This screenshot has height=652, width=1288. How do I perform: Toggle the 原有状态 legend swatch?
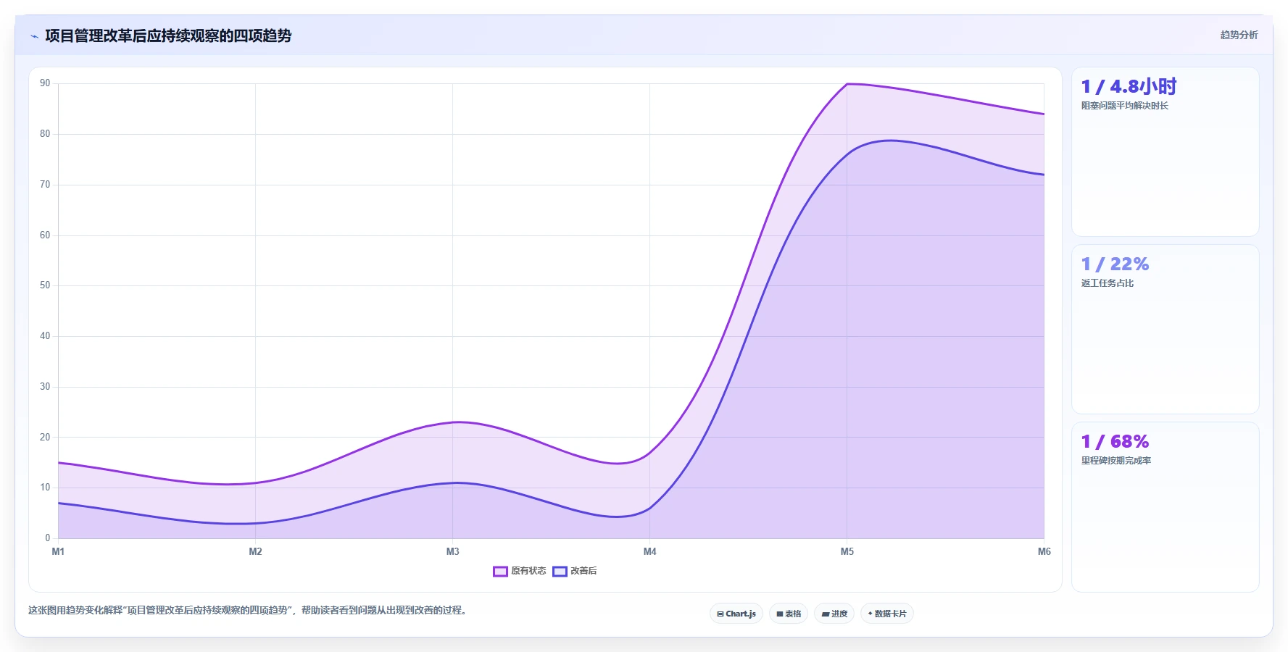coord(500,572)
